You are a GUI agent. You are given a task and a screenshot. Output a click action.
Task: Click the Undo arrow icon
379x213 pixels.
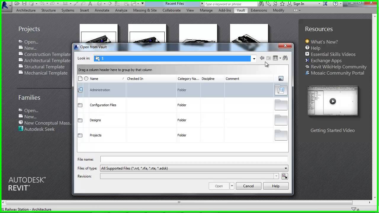click(42, 4)
